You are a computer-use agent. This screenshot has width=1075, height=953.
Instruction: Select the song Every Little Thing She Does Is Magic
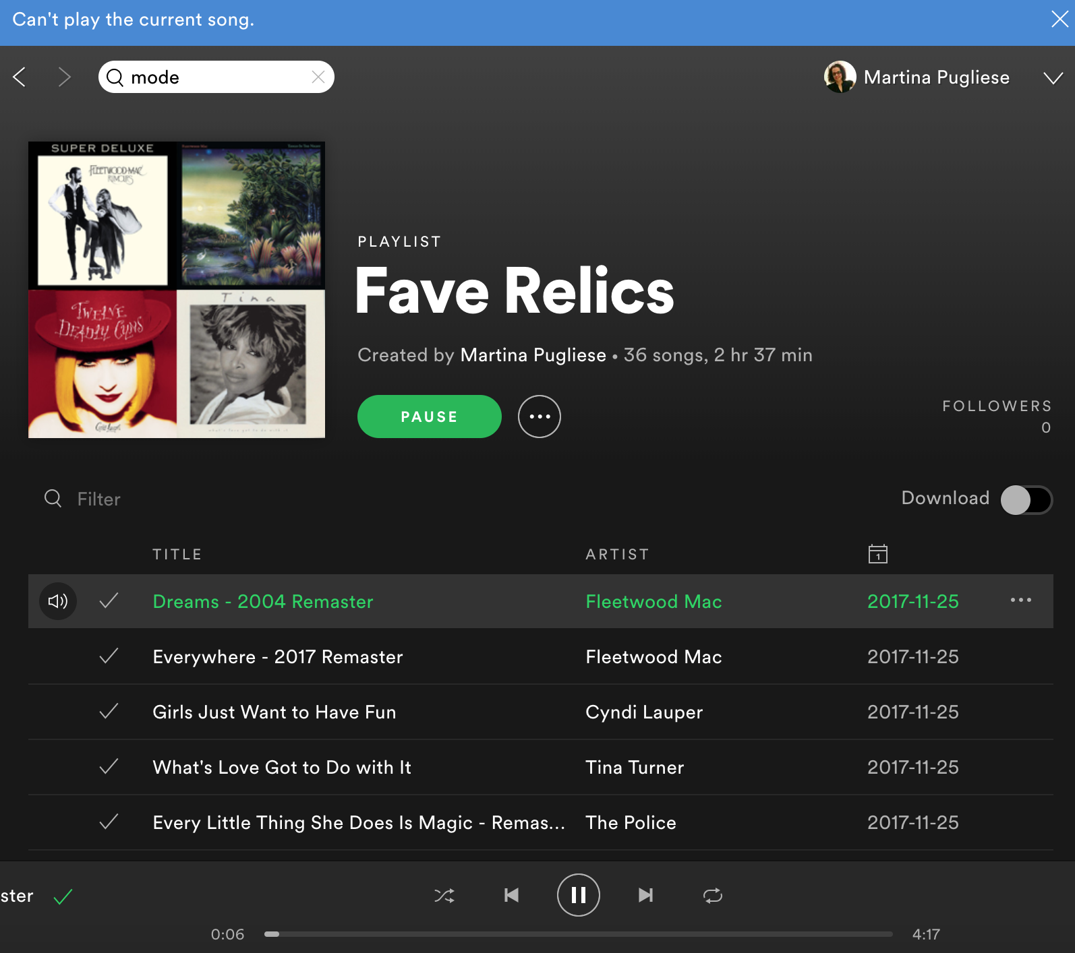pos(359,822)
